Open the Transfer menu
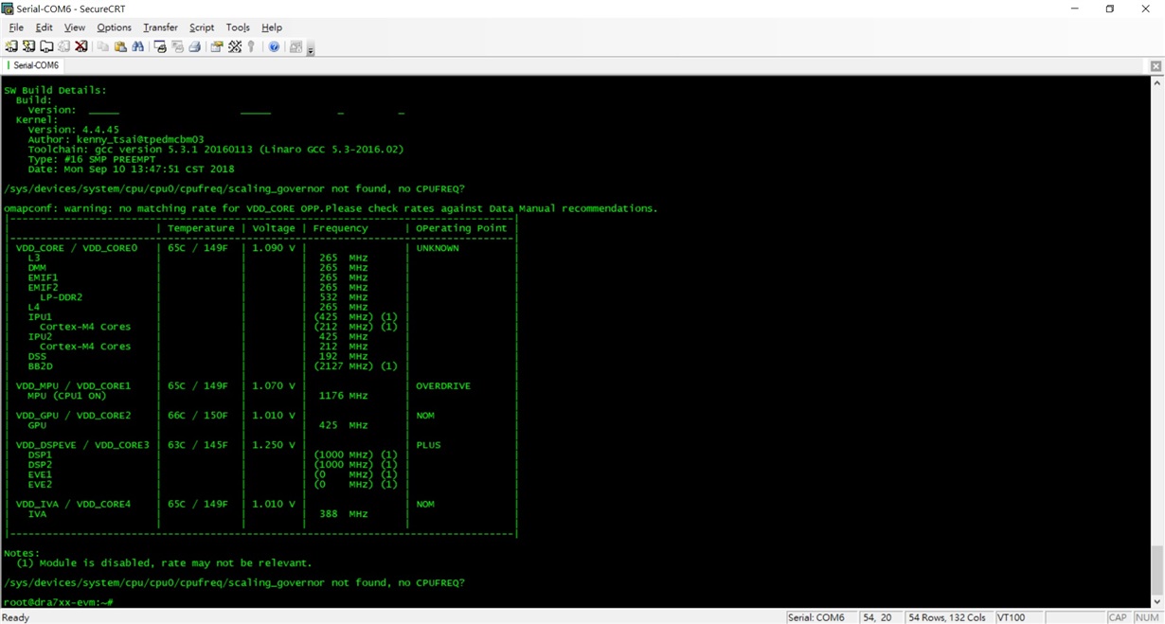 click(160, 27)
